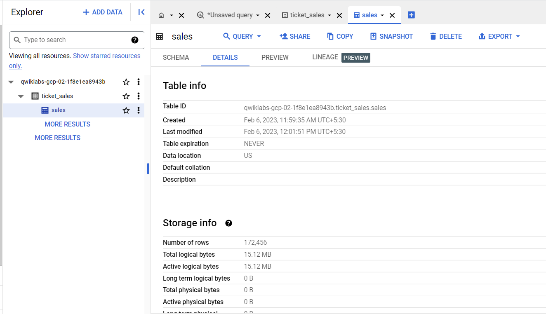Load MORE RESULTS under the project
Viewport: 546px width, 314px height.
tap(57, 138)
